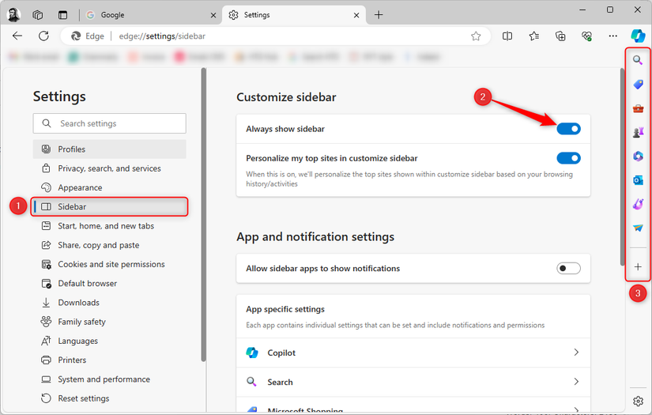Open Copilot from the top-right toolbar

click(x=638, y=36)
